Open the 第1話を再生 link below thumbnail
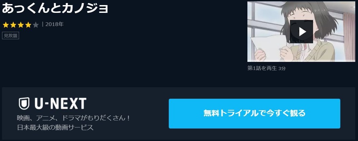Image resolution: width=358 pixels, height=141 pixels. (262, 68)
